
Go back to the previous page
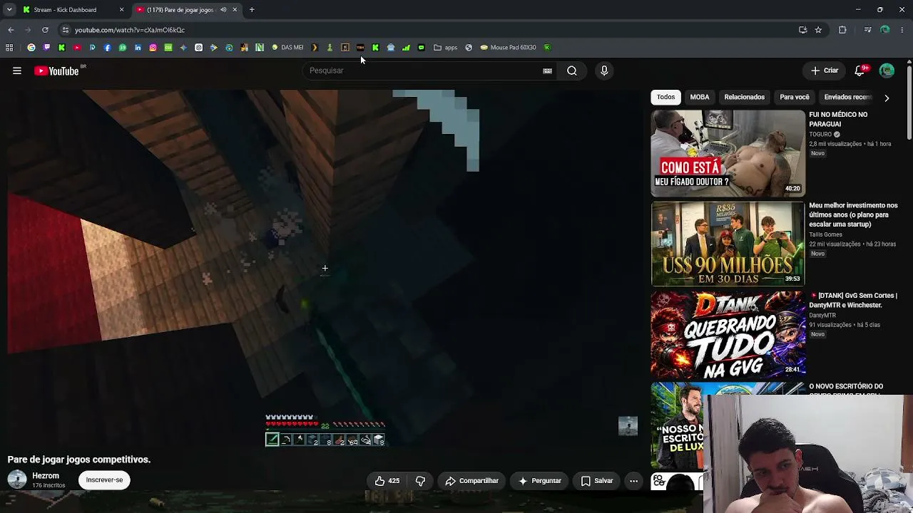coord(11,30)
